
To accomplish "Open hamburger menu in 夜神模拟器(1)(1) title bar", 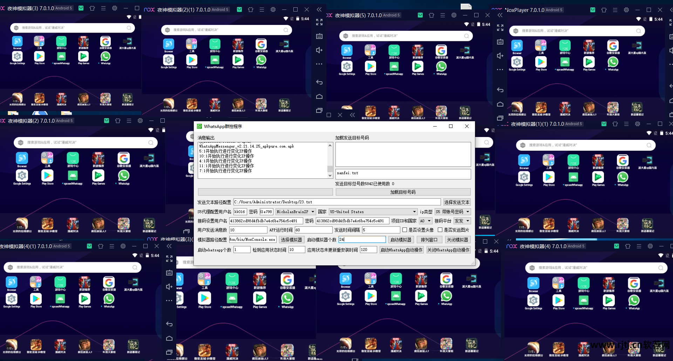I will click(626, 124).
